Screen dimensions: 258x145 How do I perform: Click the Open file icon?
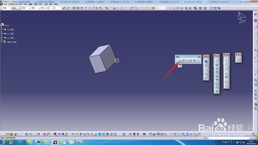[x=7, y=134]
